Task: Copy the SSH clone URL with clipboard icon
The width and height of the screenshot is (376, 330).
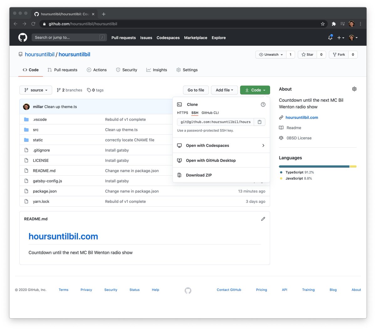Action: (x=259, y=122)
